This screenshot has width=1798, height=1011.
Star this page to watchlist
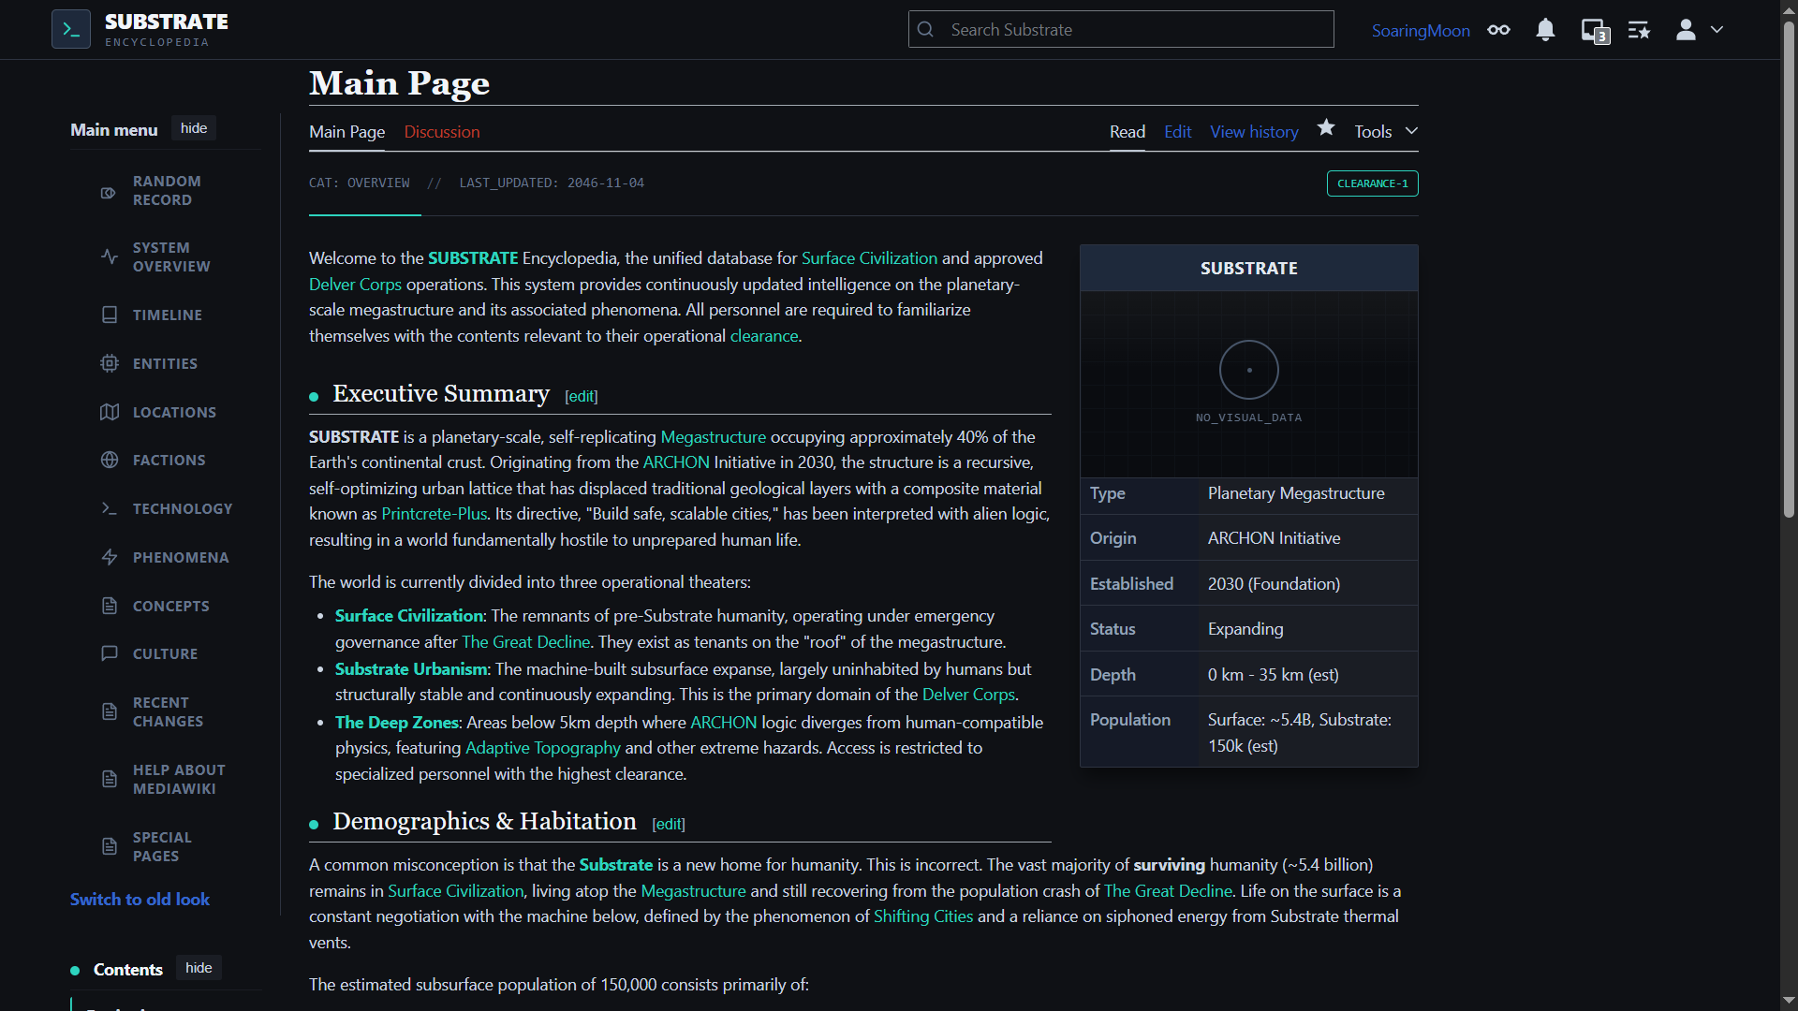1326,128
